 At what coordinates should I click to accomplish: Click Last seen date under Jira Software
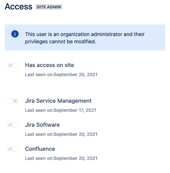tap(61, 134)
